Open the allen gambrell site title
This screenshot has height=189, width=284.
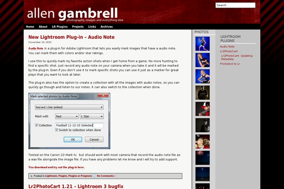click(x=72, y=14)
